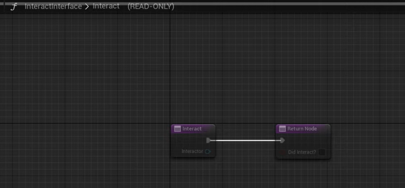Click the Interact node's header icon
Viewport: 405px width, 188px height.
[177, 129]
